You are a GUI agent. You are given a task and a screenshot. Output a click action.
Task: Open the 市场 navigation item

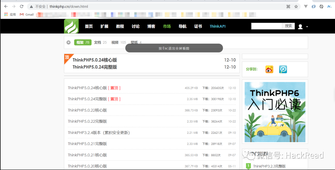[x=167, y=26]
